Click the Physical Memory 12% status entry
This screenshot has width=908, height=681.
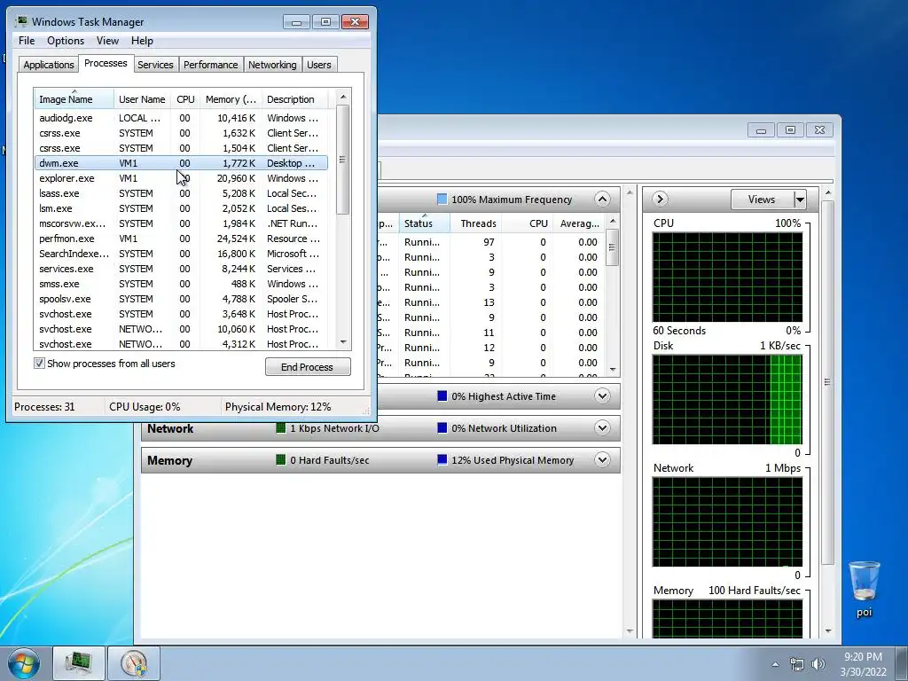point(278,406)
